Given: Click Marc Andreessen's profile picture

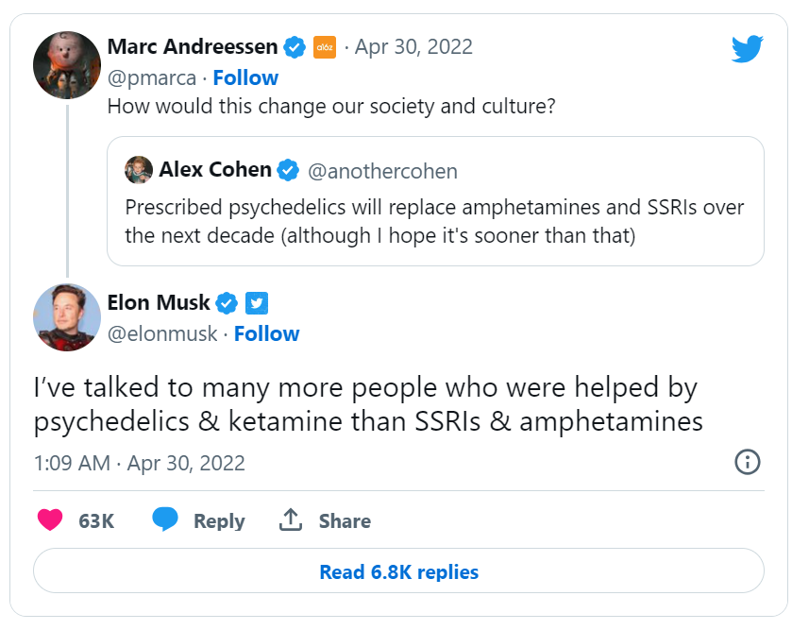Looking at the screenshot, I should point(66,64).
